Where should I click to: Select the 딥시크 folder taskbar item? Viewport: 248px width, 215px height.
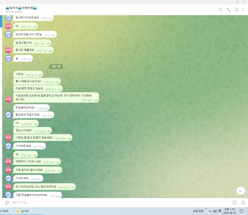pyautogui.click(x=23, y=211)
